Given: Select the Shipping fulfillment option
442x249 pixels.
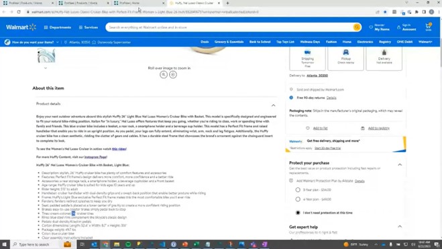Looking at the screenshot, I should [307, 58].
